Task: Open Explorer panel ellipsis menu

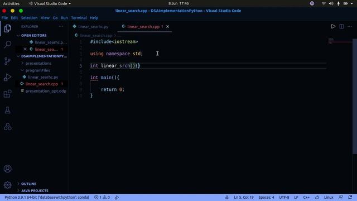Action: click(x=61, y=26)
